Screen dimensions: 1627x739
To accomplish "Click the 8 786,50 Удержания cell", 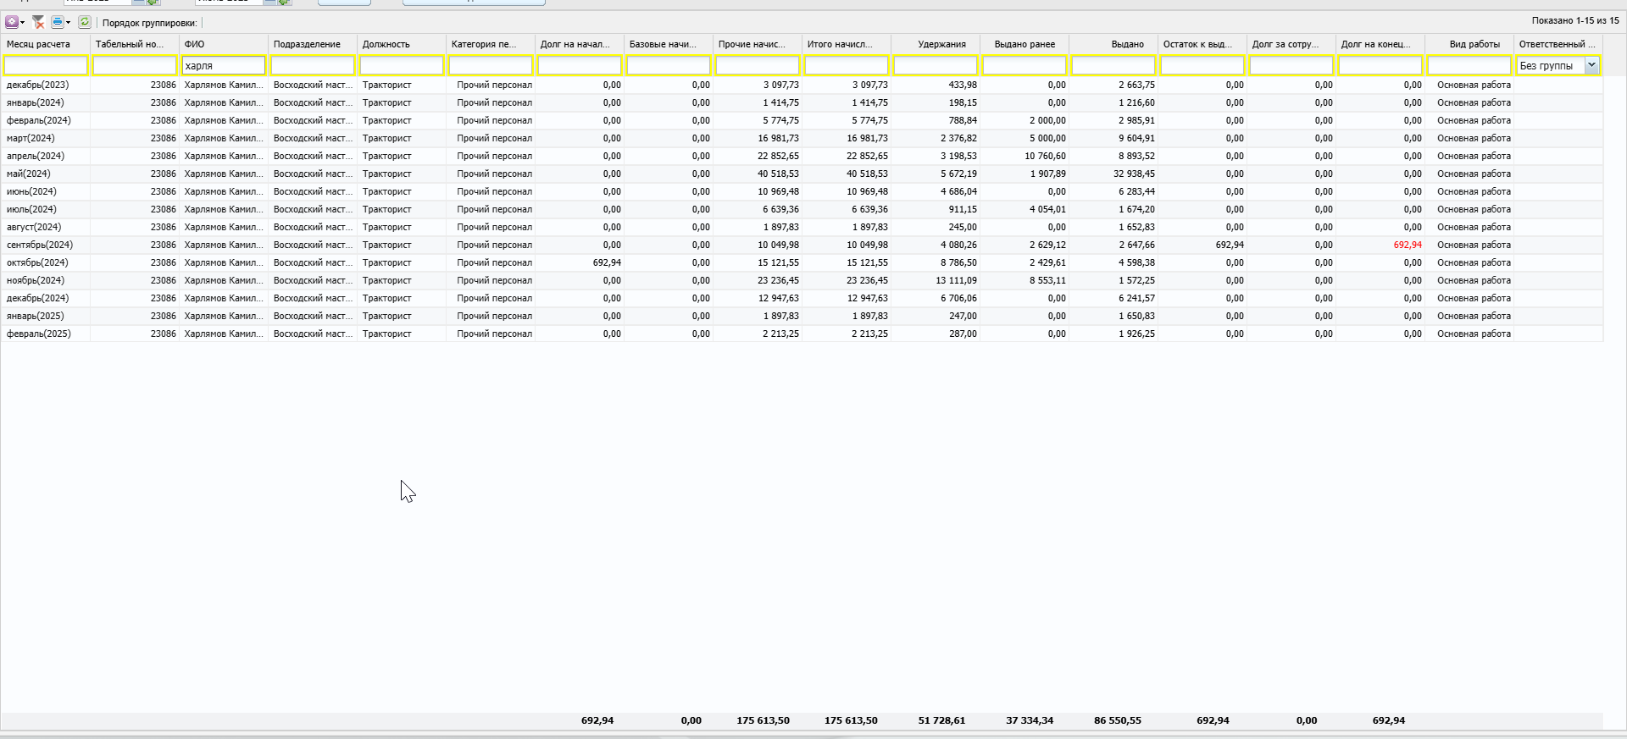I will (x=958, y=262).
